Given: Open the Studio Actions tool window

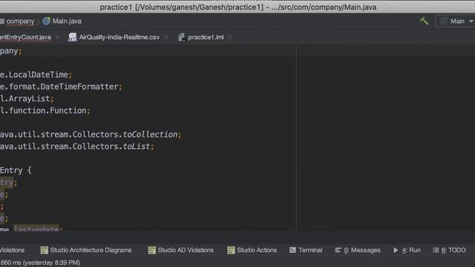Looking at the screenshot, I should (252, 250).
